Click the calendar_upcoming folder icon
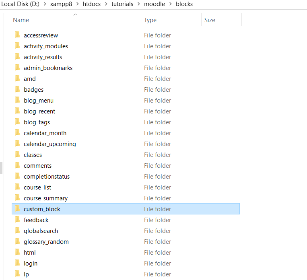307x280 pixels. (x=17, y=144)
